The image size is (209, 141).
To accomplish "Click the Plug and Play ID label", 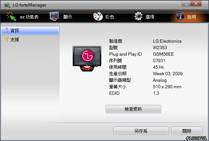I will coord(125,54).
